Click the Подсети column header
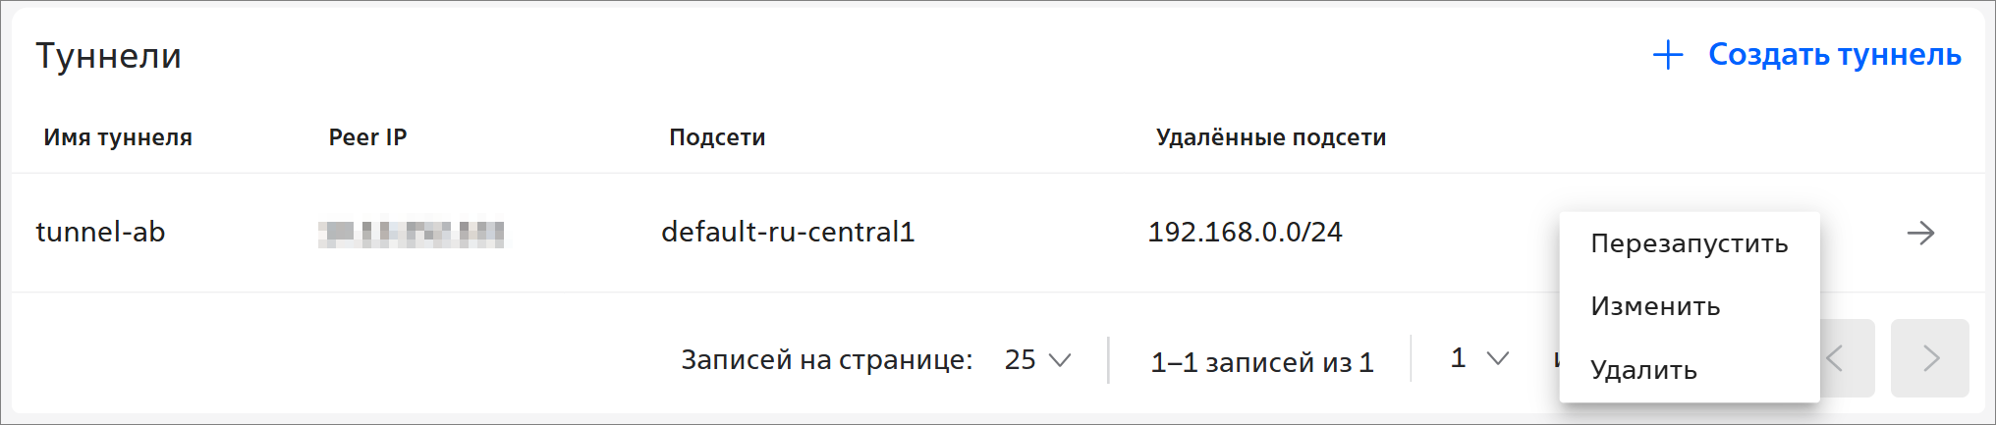The image size is (1996, 425). [717, 137]
